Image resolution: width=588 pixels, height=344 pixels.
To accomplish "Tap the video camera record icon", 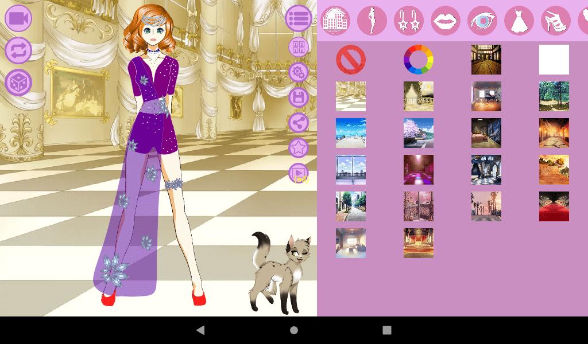I will pos(18,18).
